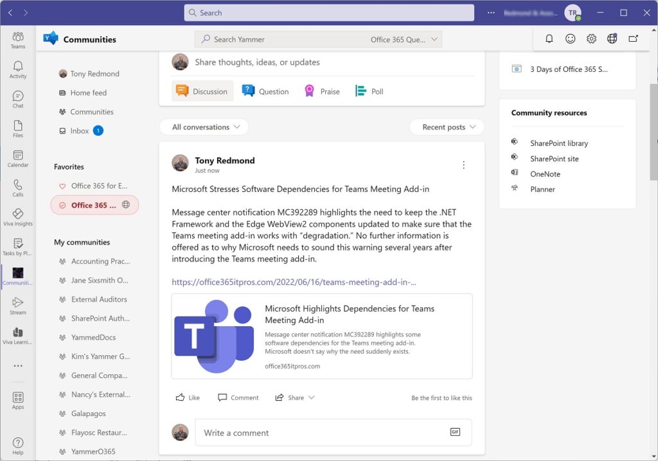The width and height of the screenshot is (658, 461).
Task: Open Help in the app rail
Action: 17,446
